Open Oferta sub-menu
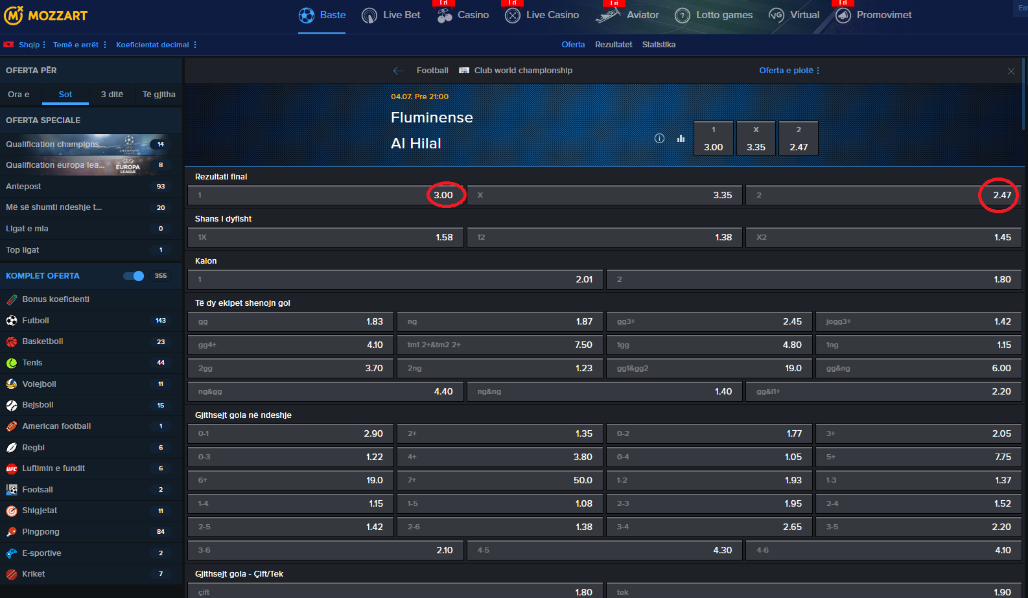Screen dimensions: 1028x598 (x=573, y=45)
